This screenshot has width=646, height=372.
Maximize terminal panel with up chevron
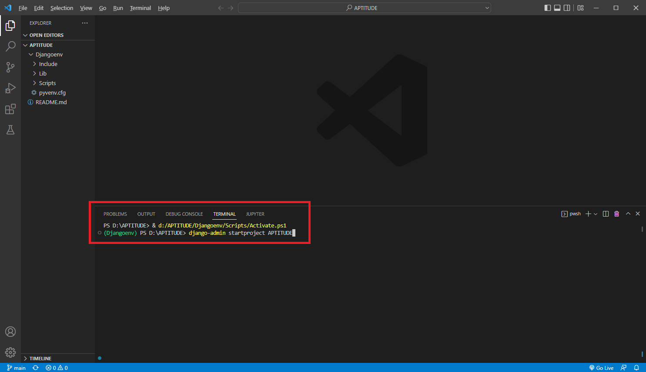click(628, 214)
